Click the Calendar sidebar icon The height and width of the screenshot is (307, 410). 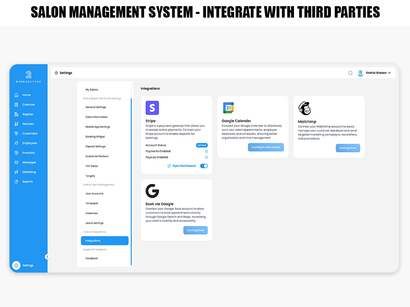tap(16, 105)
